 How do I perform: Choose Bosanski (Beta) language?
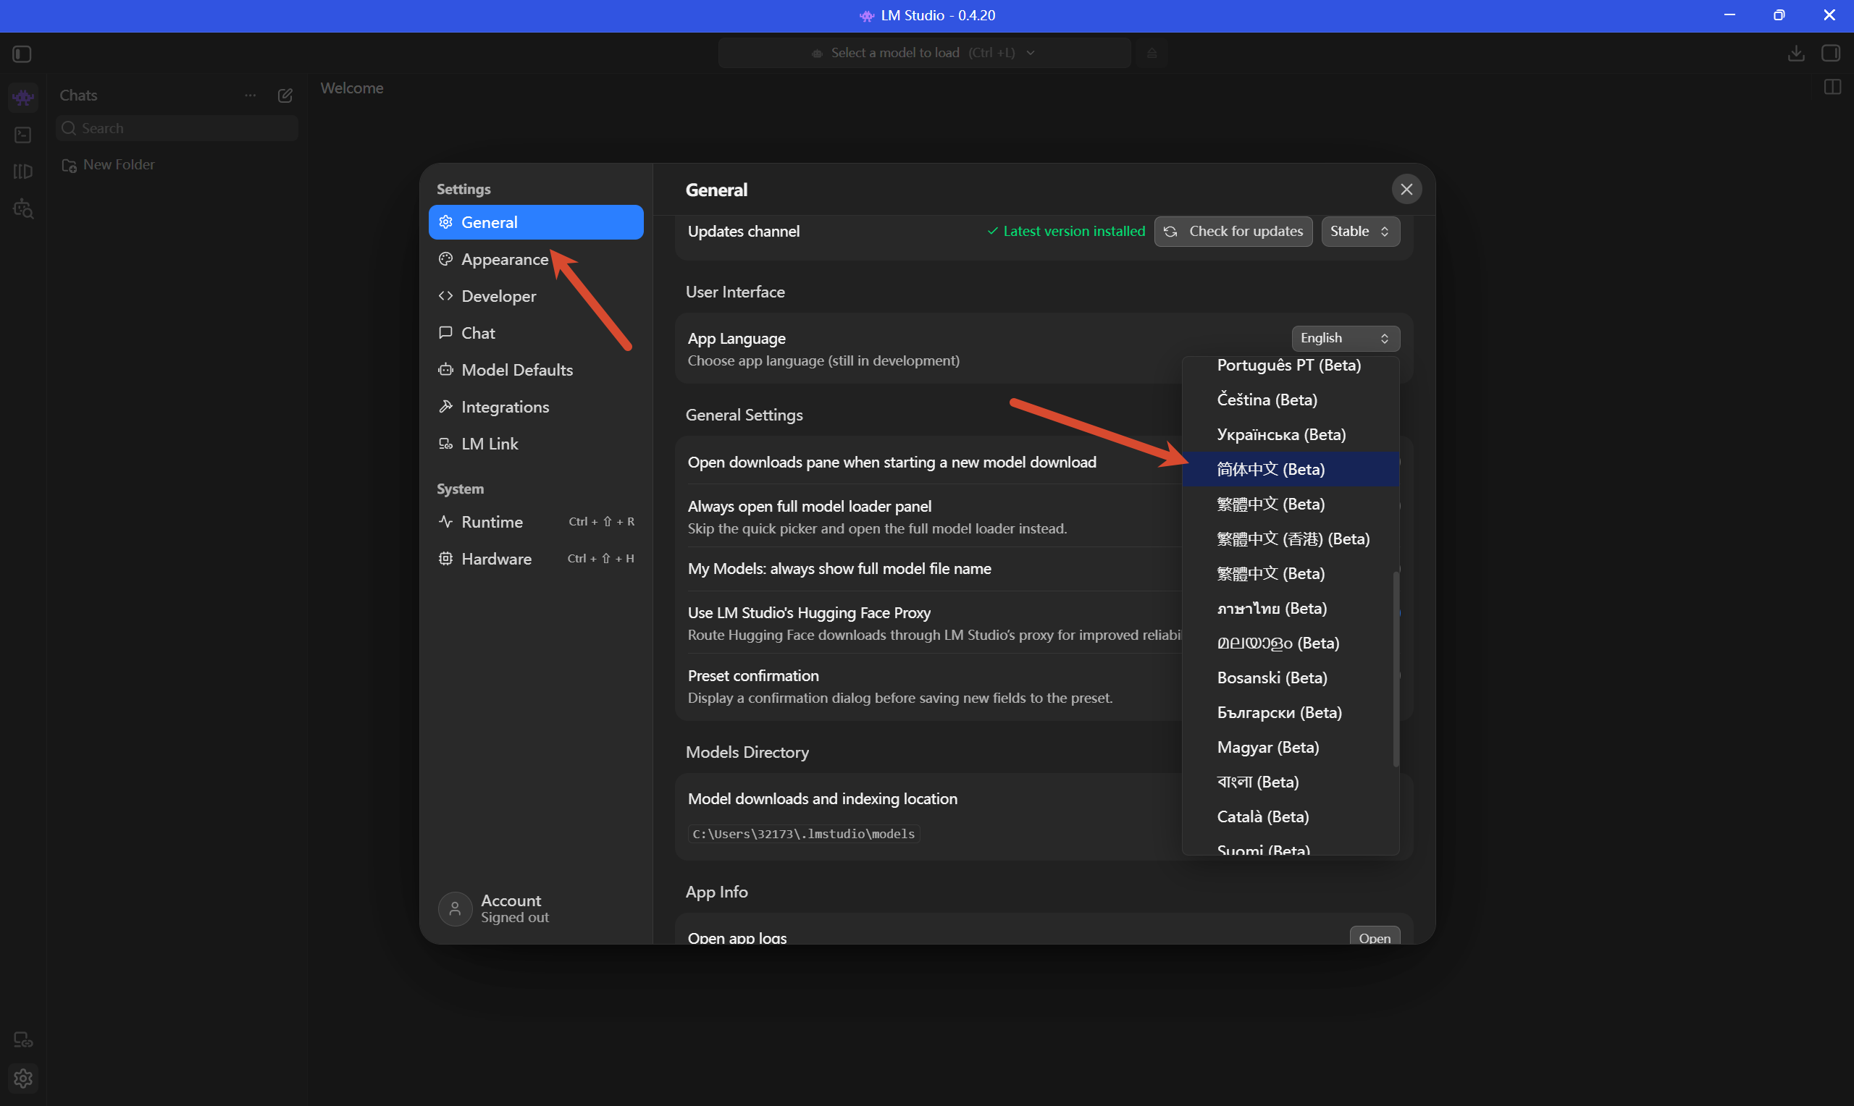(1290, 678)
